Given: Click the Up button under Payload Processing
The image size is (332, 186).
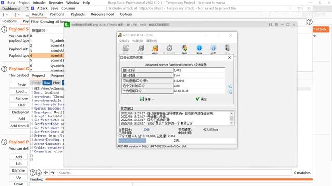Looking at the screenshot, I should click(x=19, y=177).
